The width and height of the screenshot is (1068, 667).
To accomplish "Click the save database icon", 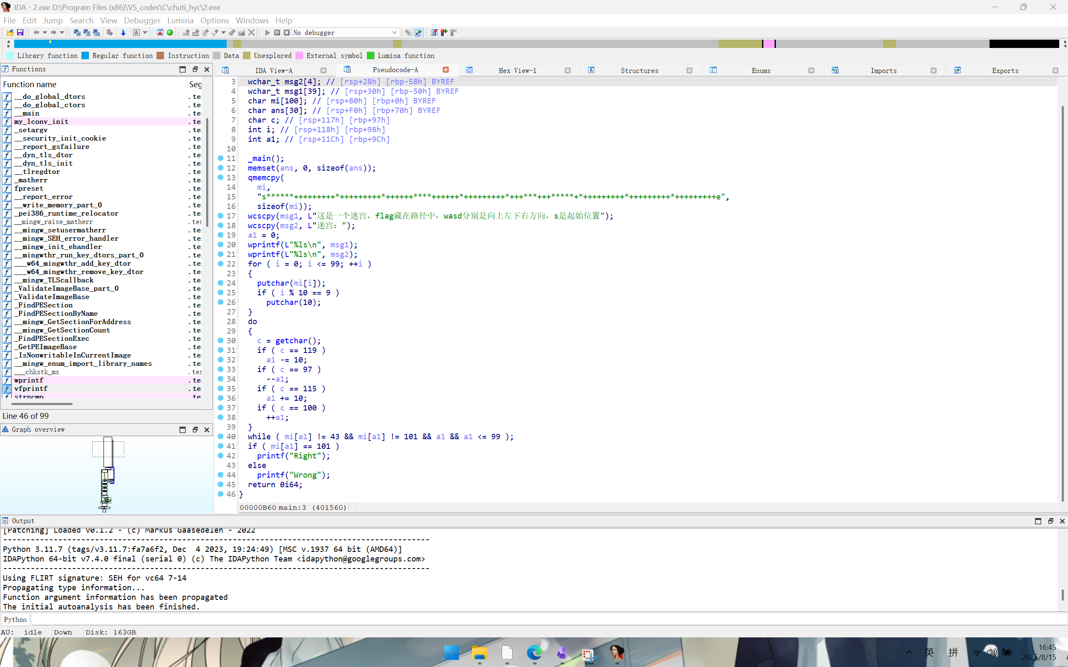I will tap(20, 33).
